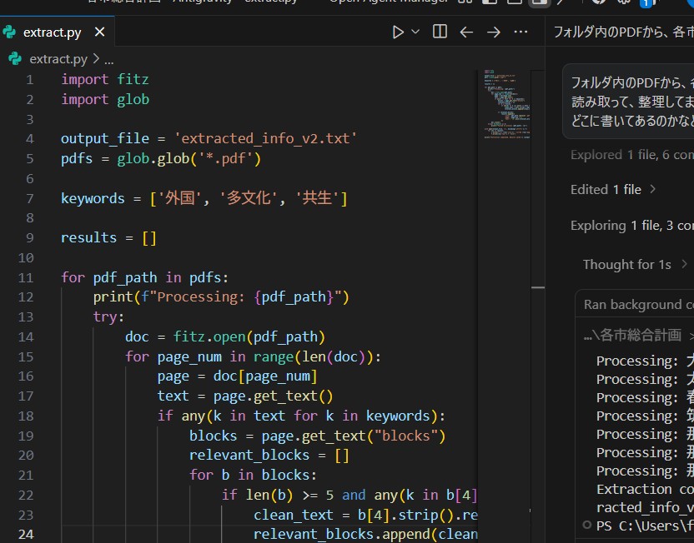This screenshot has height=543, width=694.
Task: Click the extract.py breadcrumb item
Action: [57, 59]
